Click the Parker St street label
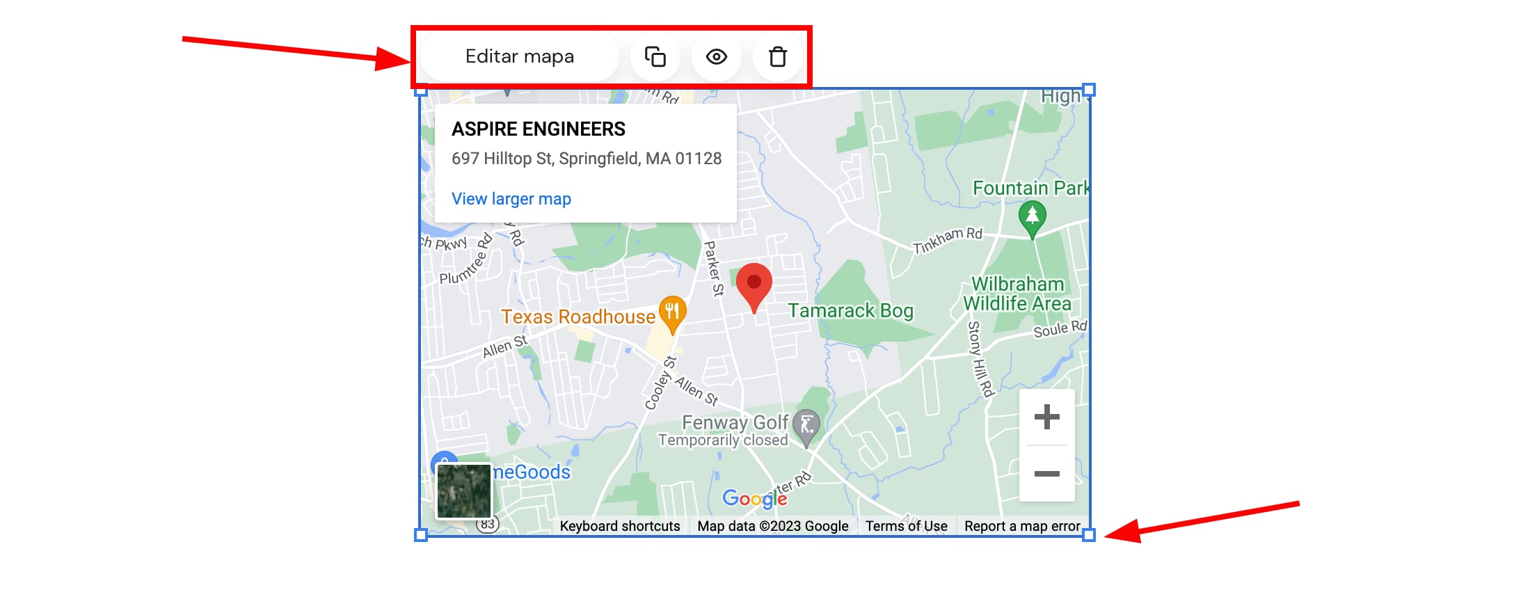This screenshot has width=1514, height=590. coord(714,269)
